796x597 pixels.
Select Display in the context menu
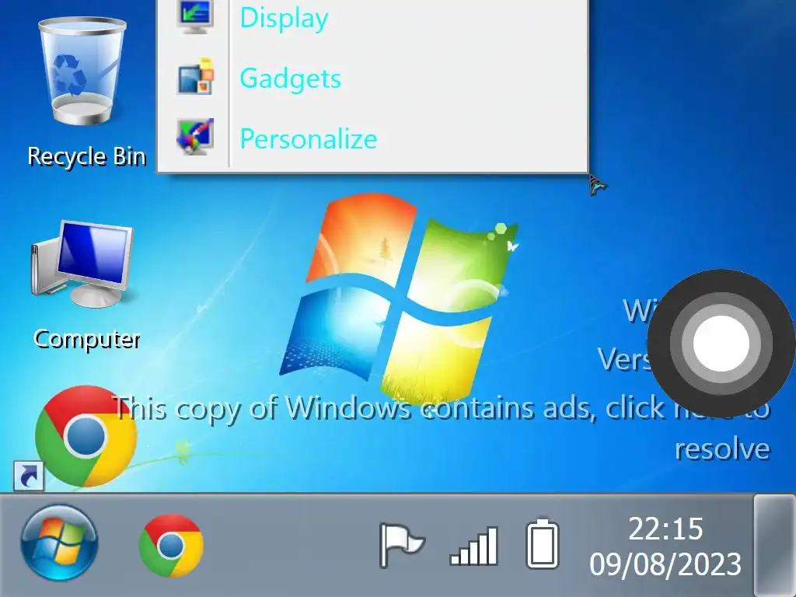point(373,17)
